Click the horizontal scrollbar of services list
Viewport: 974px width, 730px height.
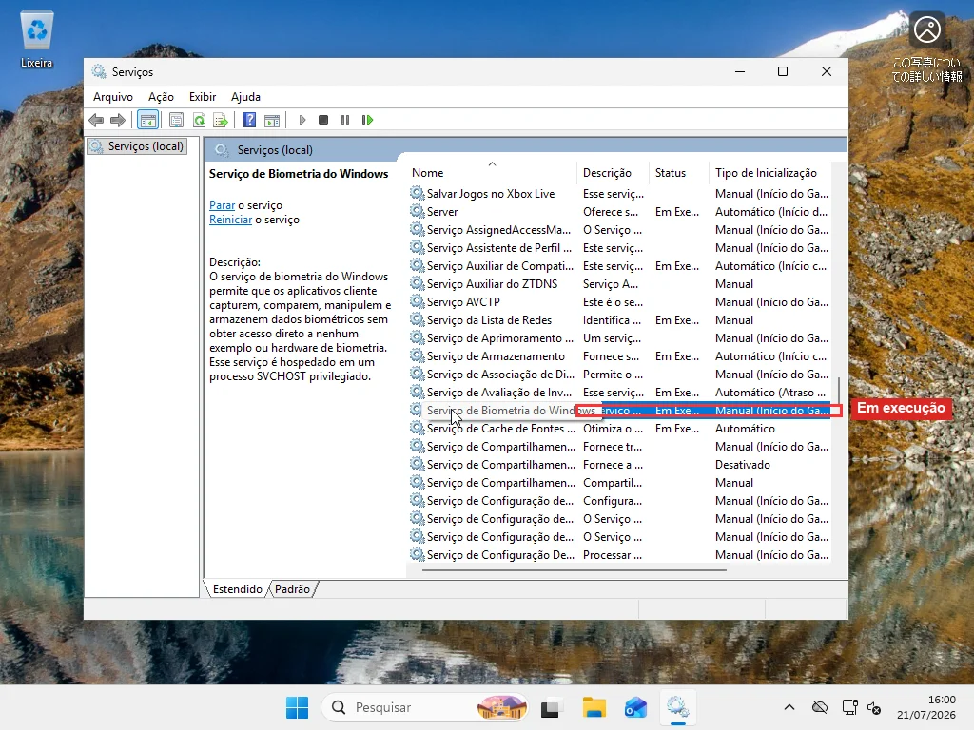tap(574, 570)
